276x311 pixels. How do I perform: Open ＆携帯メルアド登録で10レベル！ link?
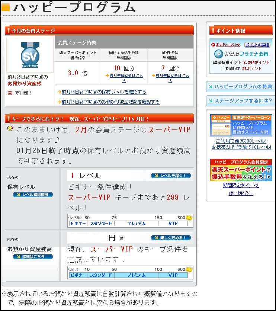[x=241, y=147]
